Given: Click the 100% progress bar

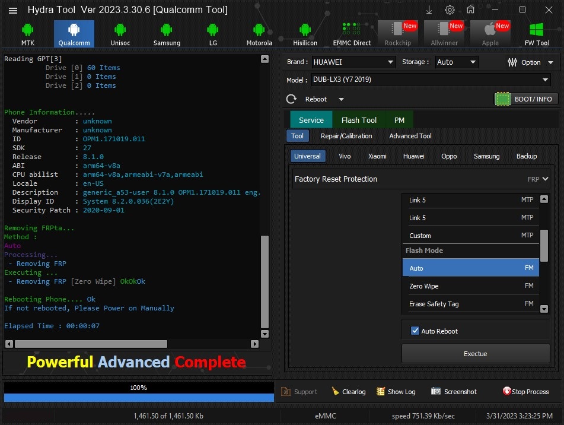Looking at the screenshot, I should point(139,392).
